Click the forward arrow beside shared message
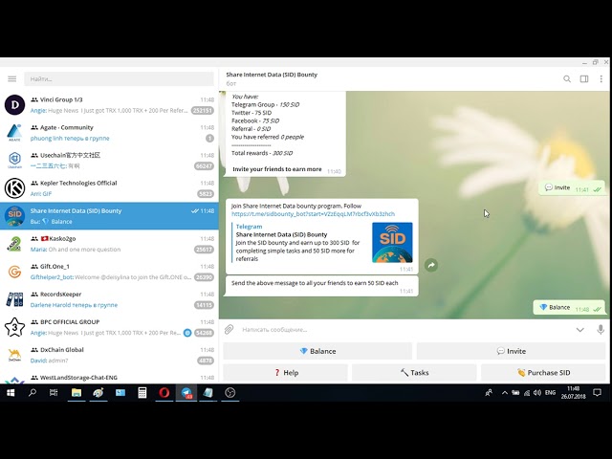The width and height of the screenshot is (612, 459). (x=431, y=266)
